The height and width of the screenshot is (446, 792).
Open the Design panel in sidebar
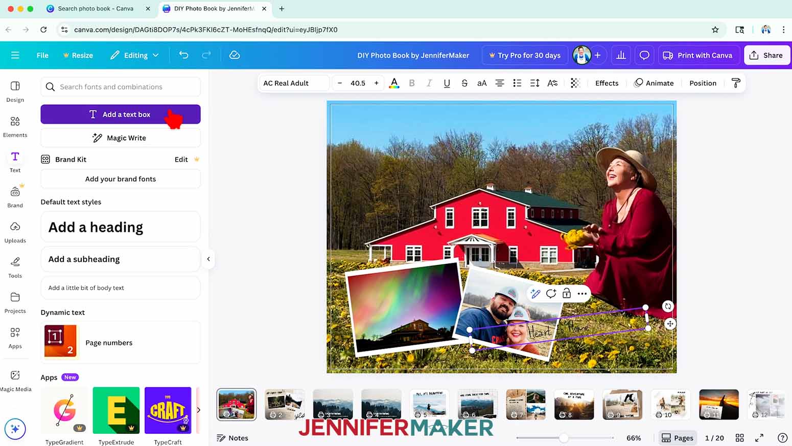coord(15,92)
